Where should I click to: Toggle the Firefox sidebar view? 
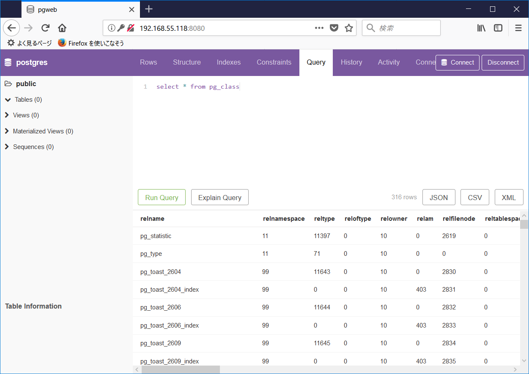point(498,28)
